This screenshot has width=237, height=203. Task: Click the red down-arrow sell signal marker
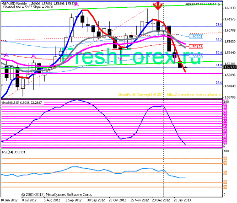click(x=158, y=5)
